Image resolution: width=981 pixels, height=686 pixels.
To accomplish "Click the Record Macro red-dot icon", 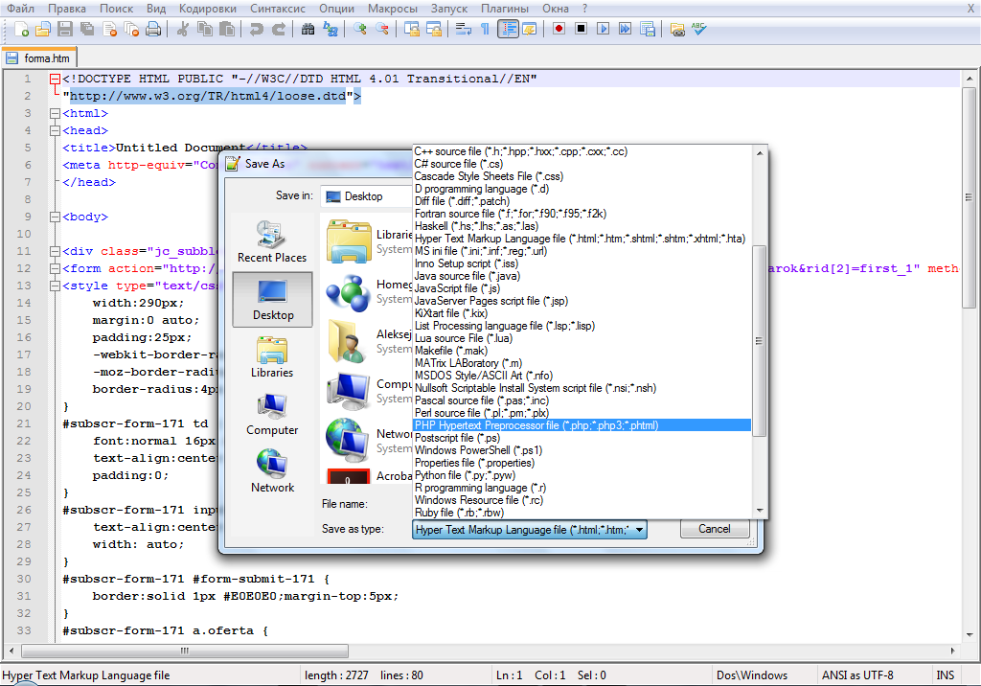I will (559, 29).
